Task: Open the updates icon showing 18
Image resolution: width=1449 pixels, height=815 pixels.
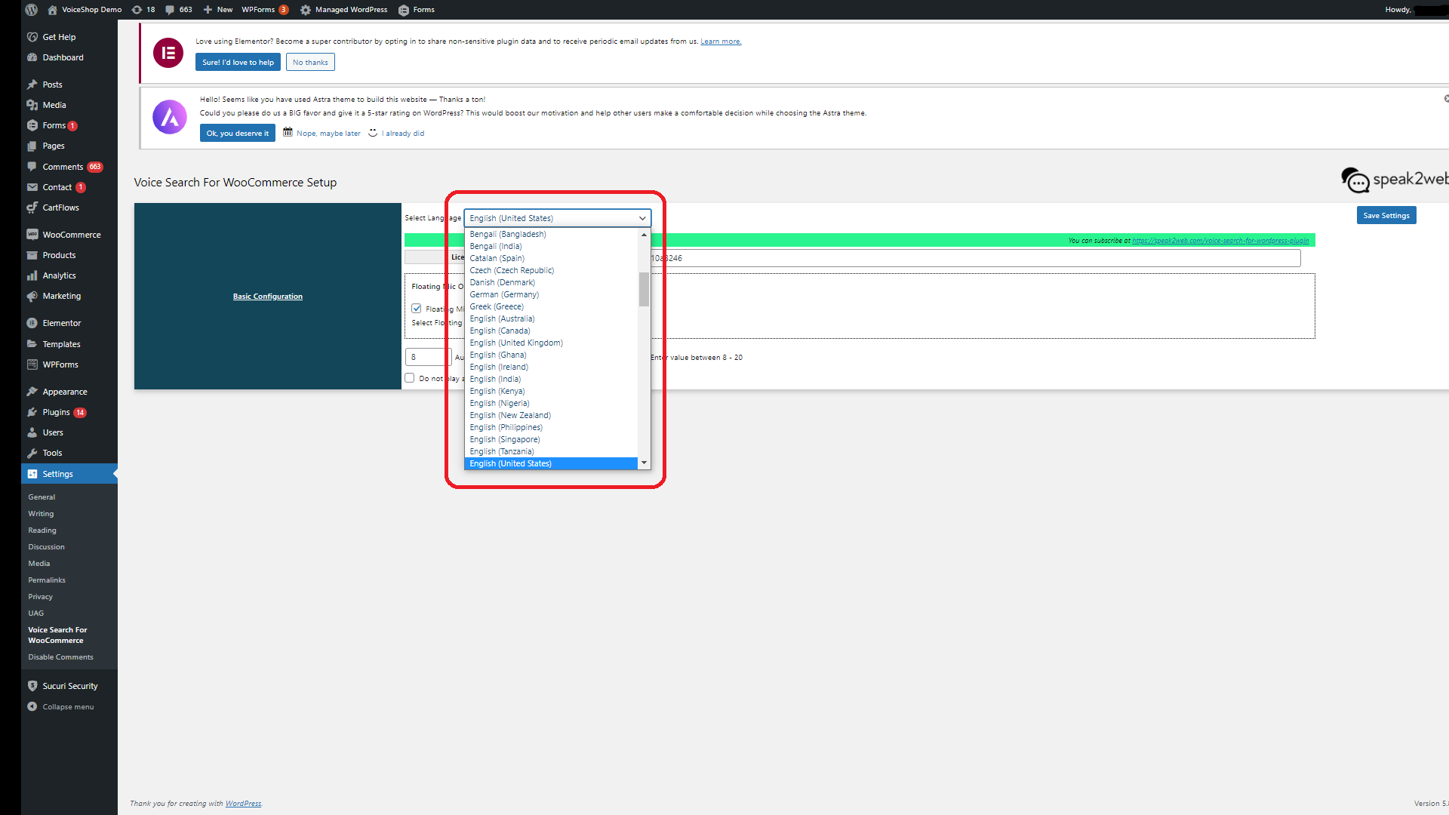Action: tap(137, 10)
